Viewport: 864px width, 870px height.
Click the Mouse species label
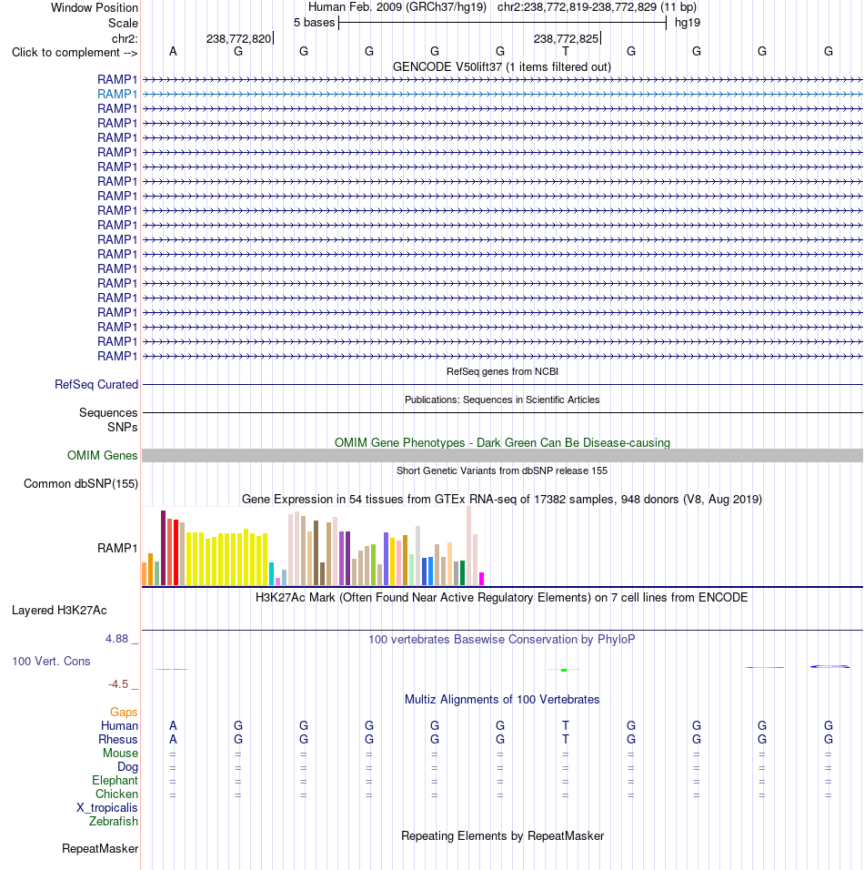[x=120, y=754]
